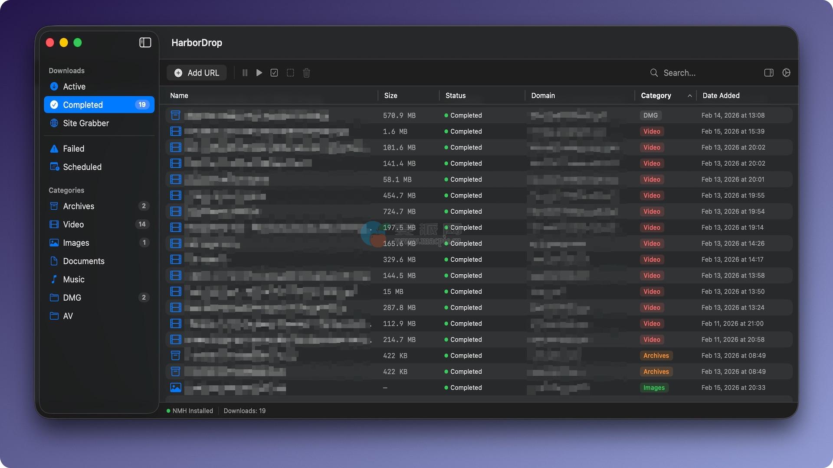This screenshot has height=468, width=833.
Task: Toggle the right inspector panel icon
Action: click(768, 73)
